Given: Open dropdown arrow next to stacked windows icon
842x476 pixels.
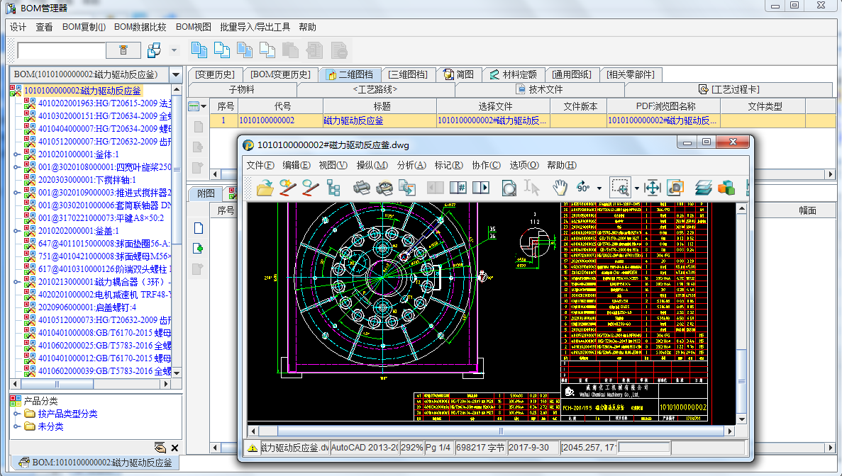Looking at the screenshot, I should point(174,50).
